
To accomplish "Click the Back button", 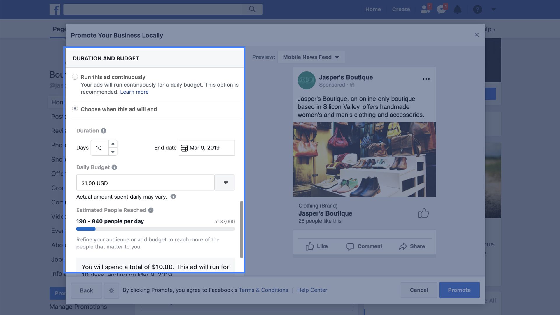I will (x=86, y=290).
